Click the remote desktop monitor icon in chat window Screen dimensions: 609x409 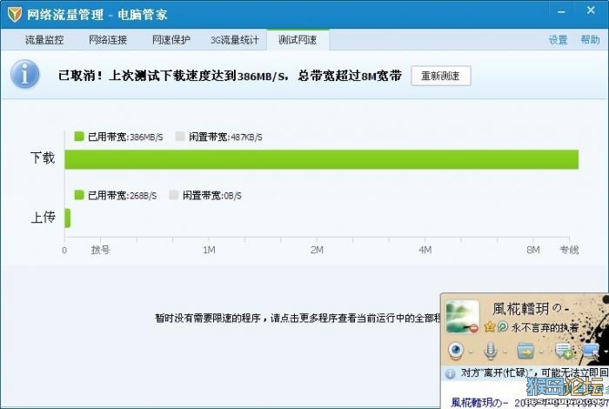click(x=591, y=351)
